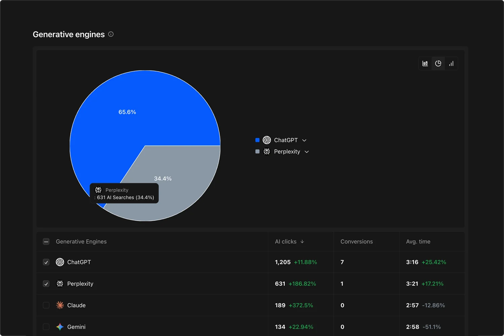Click the ChatGPT logo in the legend

[267, 140]
